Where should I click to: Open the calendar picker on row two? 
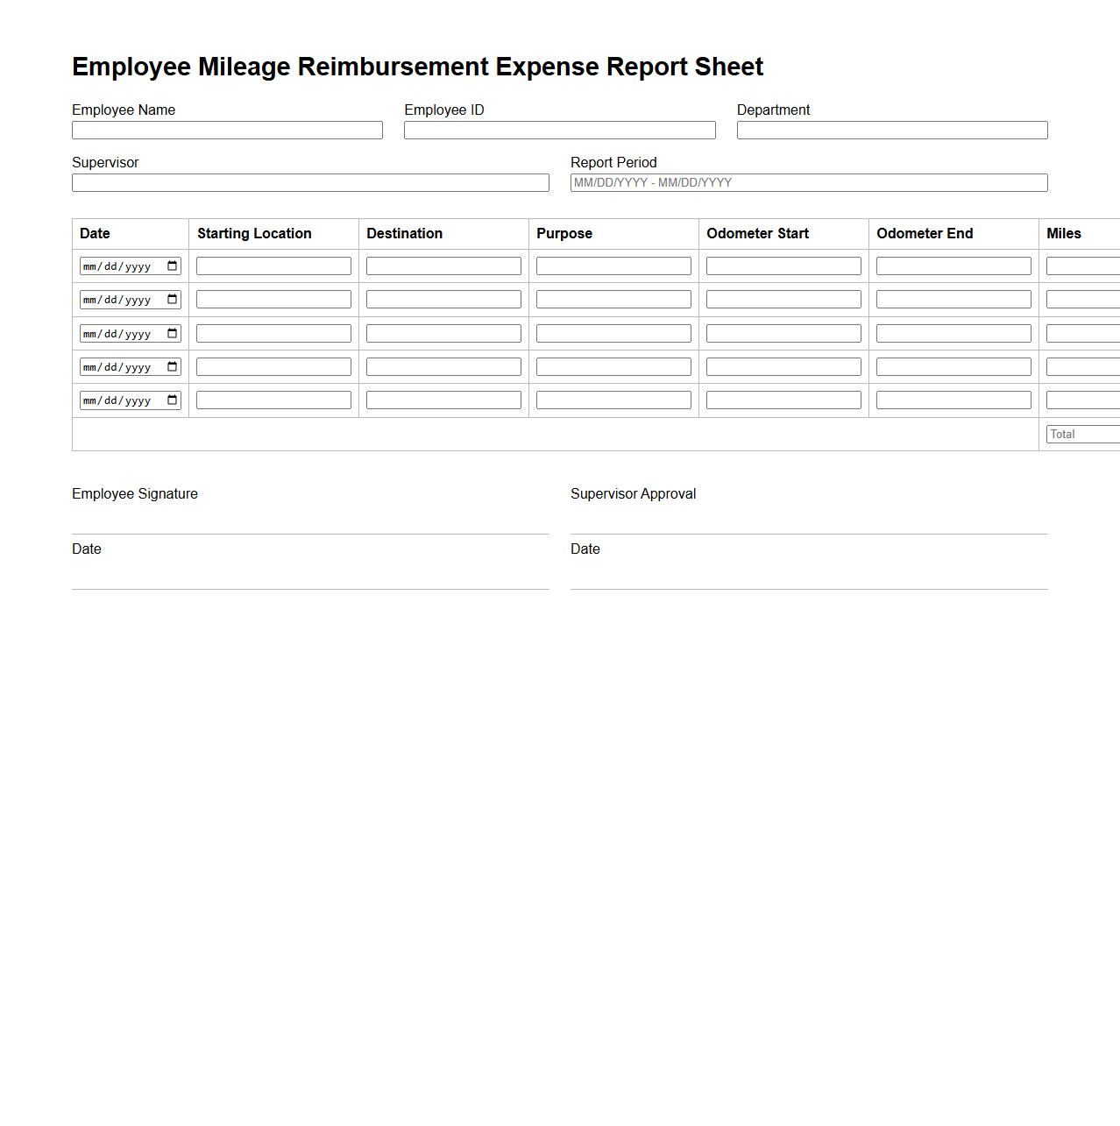pyautogui.click(x=172, y=299)
